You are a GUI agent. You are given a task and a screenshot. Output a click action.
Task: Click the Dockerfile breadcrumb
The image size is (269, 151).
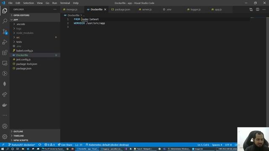coord(74,15)
